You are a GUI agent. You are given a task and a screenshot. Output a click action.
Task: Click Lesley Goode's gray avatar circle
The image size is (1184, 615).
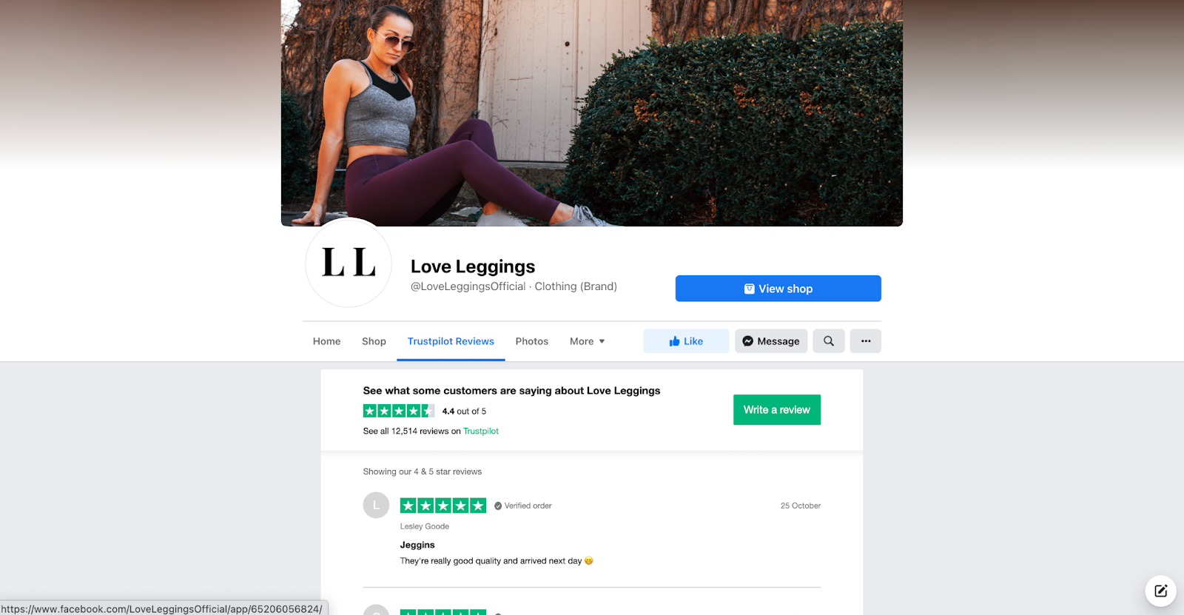tap(376, 505)
